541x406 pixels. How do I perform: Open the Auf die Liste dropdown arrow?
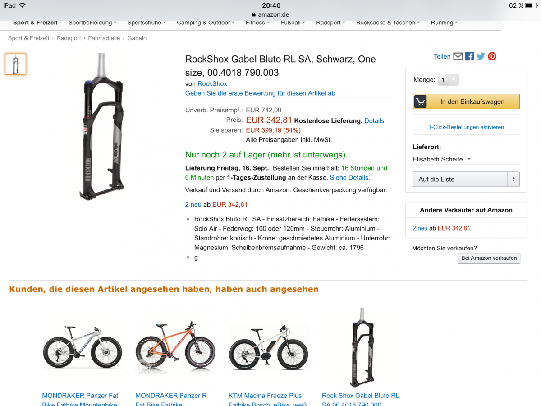[x=513, y=179]
